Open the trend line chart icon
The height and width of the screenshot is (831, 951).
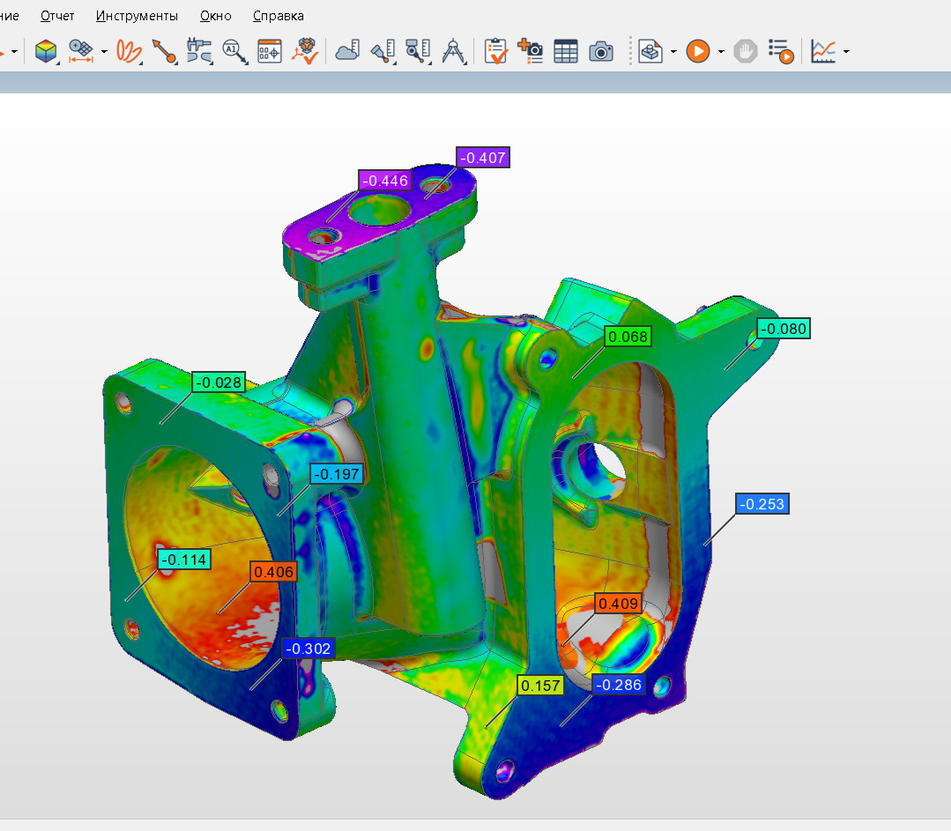pos(823,52)
